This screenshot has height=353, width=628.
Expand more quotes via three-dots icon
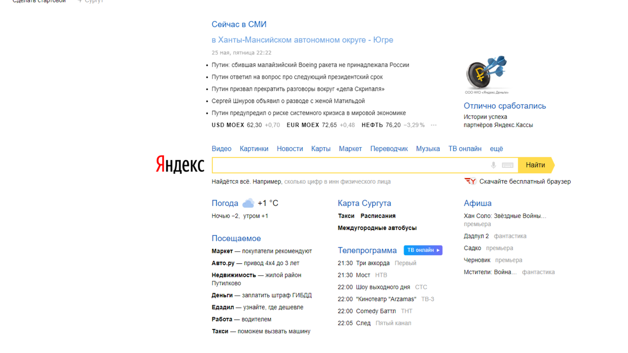point(434,125)
